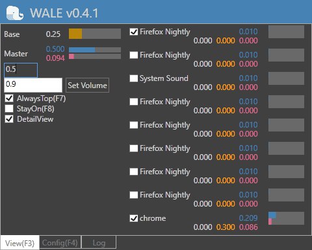Image resolution: width=312 pixels, height=250 pixels.
Task: Click the System Sound volume meter bar
Action: point(286,78)
